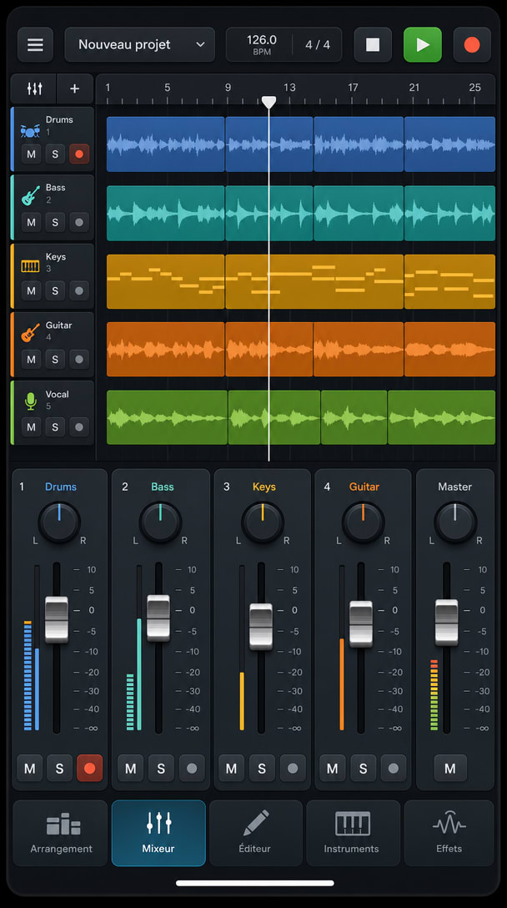Solo the Drums track in track list
This screenshot has width=507, height=908.
tap(55, 154)
